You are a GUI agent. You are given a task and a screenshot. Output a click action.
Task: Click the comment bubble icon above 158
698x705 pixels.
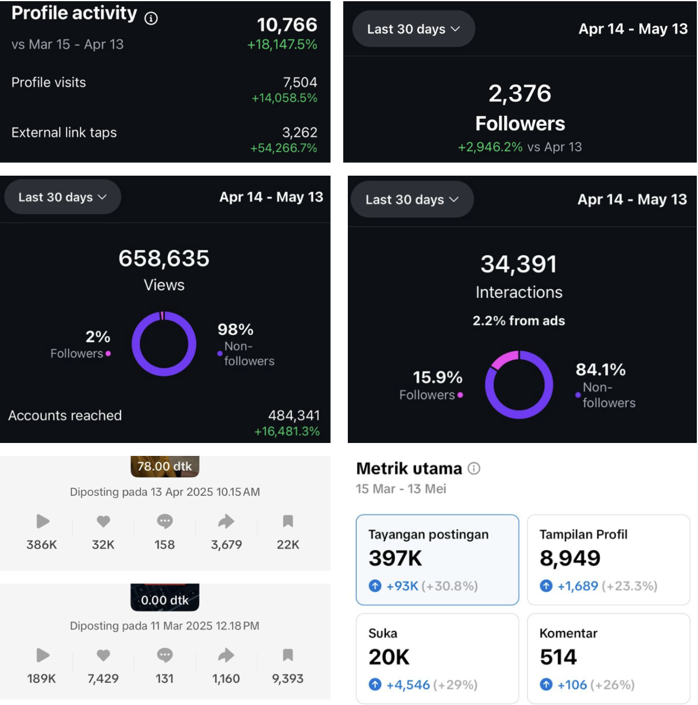[x=165, y=521]
